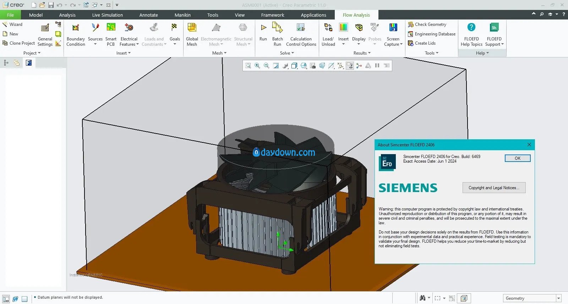Image resolution: width=568 pixels, height=304 pixels.
Task: Open Calculation Control Options
Action: click(301, 35)
